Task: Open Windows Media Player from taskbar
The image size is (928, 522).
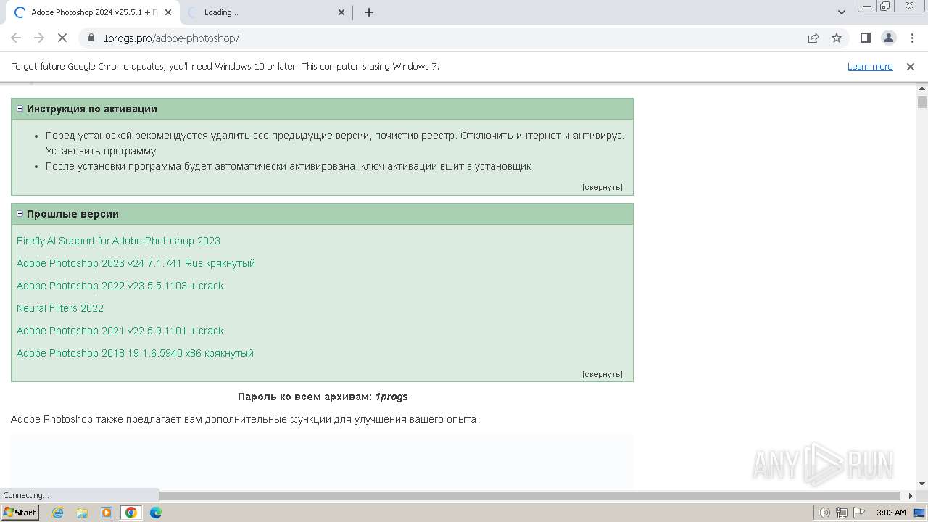Action: coord(107,513)
